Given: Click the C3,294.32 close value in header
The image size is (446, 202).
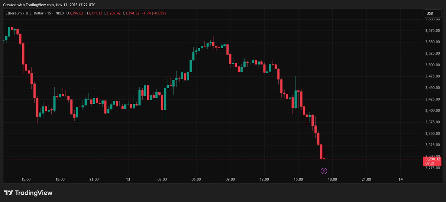Looking at the screenshot, I should (x=131, y=13).
